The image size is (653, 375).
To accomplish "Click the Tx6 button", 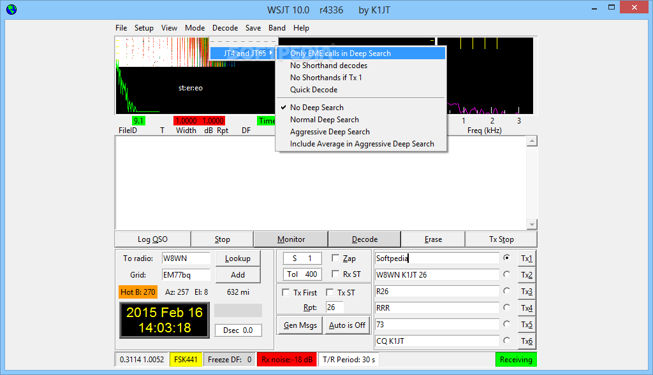I will pyautogui.click(x=527, y=341).
